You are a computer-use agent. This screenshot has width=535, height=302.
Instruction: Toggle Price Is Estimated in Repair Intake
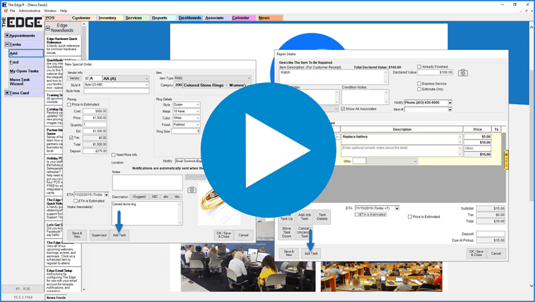(x=410, y=216)
